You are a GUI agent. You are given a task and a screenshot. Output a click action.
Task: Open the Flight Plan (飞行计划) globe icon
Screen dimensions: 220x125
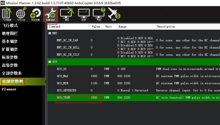coord(21,14)
